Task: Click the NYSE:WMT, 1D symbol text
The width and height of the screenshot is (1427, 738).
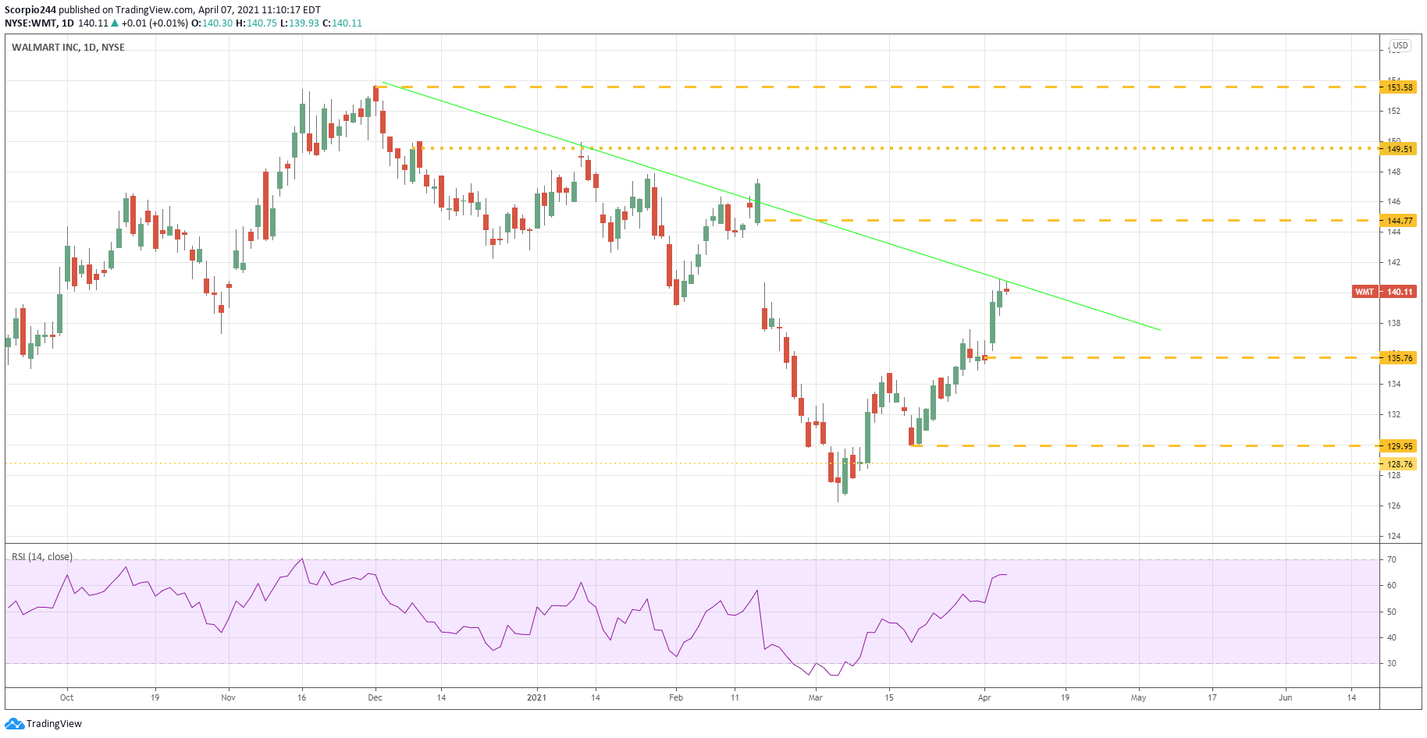Action: (39, 23)
